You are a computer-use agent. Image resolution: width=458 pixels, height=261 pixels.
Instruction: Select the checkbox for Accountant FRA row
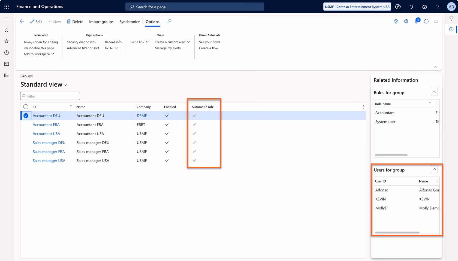click(26, 125)
